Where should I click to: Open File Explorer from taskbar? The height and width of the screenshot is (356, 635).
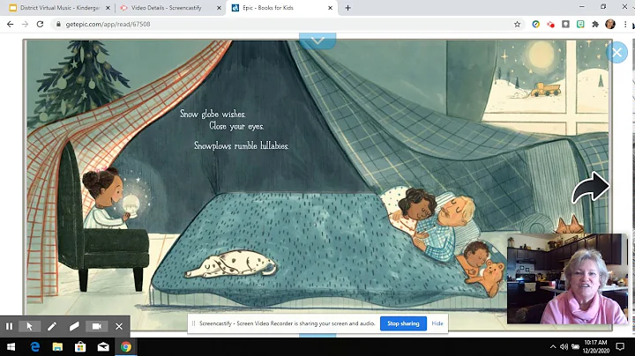(x=57, y=346)
